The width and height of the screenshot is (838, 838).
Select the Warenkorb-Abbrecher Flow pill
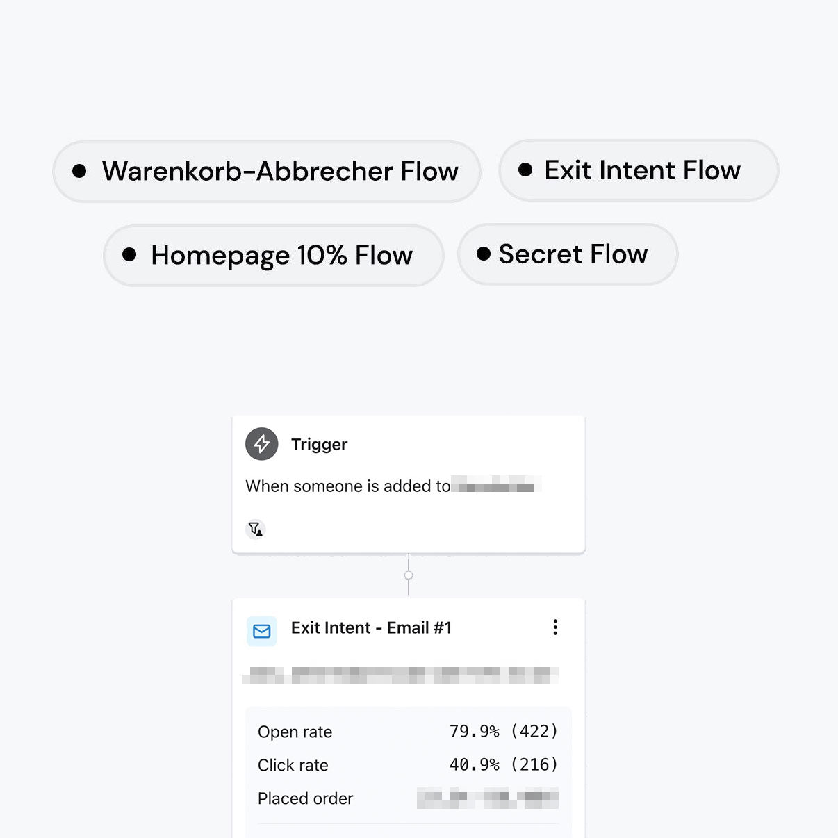[267, 172]
